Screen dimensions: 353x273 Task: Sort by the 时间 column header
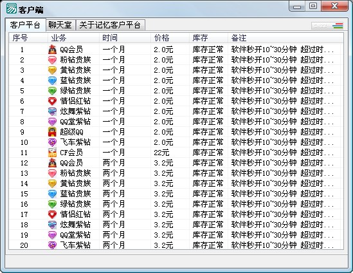125,38
